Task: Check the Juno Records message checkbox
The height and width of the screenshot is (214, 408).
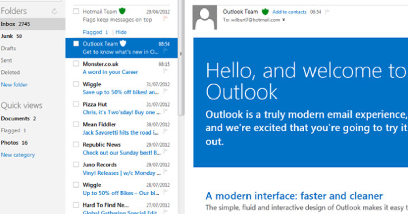Action: 76,165
